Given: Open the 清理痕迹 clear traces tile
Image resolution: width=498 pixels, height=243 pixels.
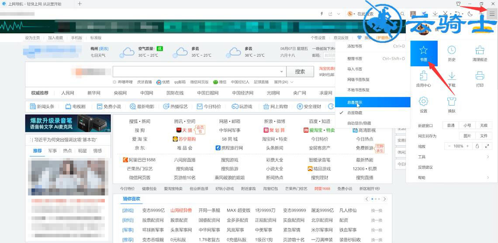Looking at the screenshot, I should click(480, 54).
